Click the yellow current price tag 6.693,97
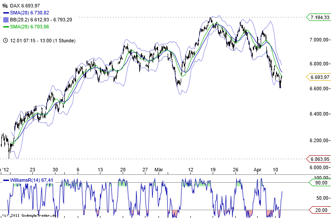331x218 pixels. coord(318,77)
